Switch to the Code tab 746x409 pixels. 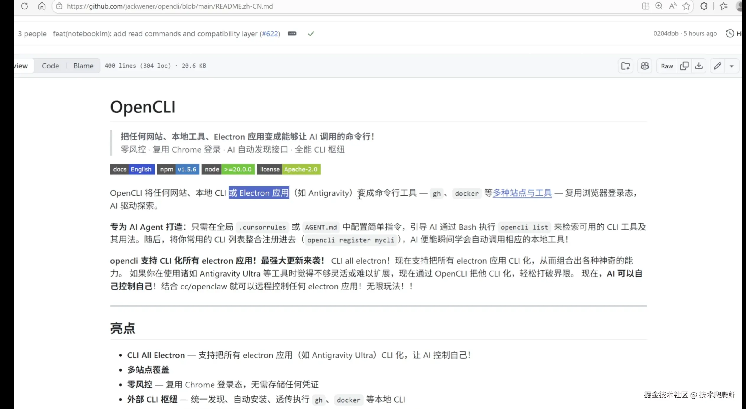pyautogui.click(x=50, y=66)
